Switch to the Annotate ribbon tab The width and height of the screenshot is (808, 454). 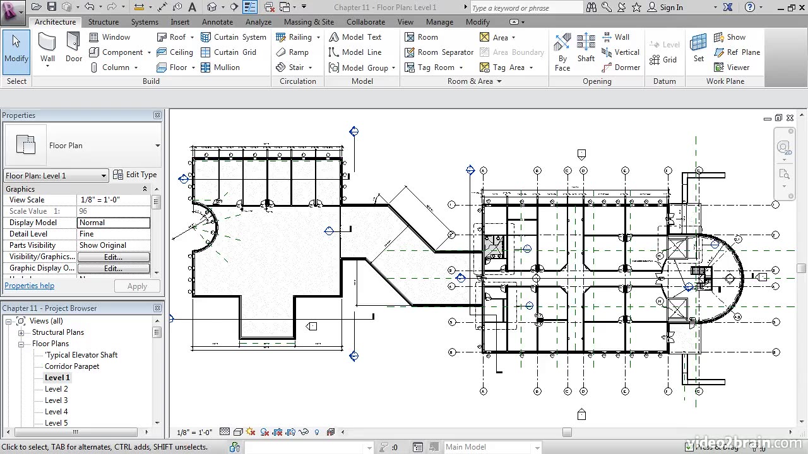pyautogui.click(x=218, y=22)
